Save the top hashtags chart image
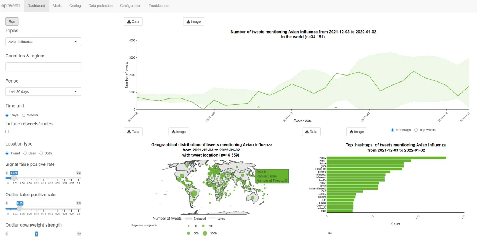The height and width of the screenshot is (237, 477). click(x=356, y=131)
